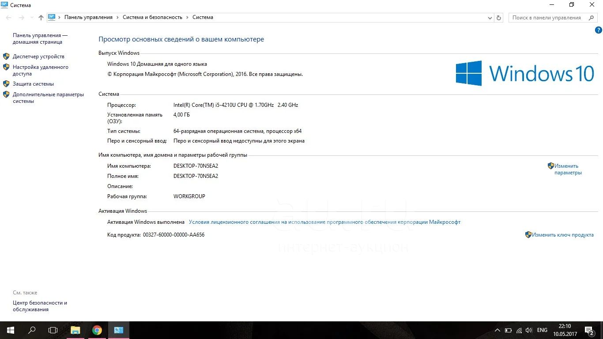Image resolution: width=603 pixels, height=339 pixels.
Task: Click shield icon beside 'Диспетчер устройств'
Action: point(6,56)
